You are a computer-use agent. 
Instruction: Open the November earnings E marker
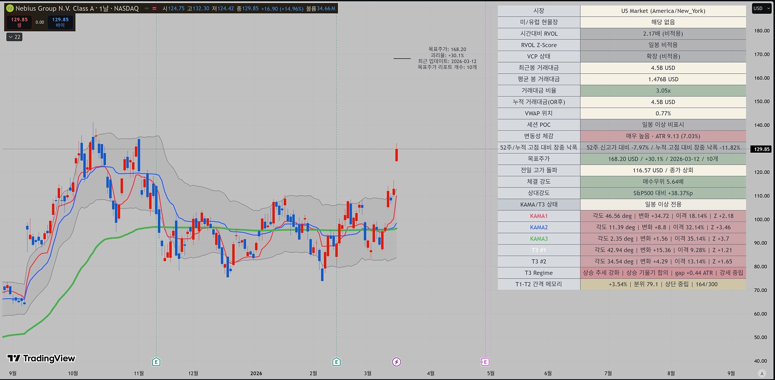[x=156, y=362]
